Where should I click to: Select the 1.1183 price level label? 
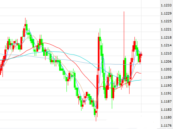pos(166,109)
